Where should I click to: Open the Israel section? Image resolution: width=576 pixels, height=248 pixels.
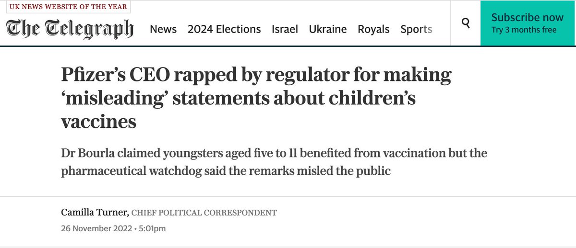[285, 29]
